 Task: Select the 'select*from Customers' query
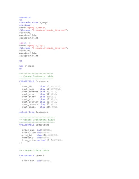click(x=33, y=112)
